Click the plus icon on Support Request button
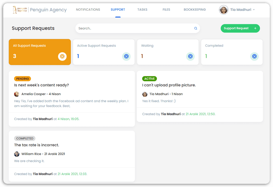 [255, 28]
